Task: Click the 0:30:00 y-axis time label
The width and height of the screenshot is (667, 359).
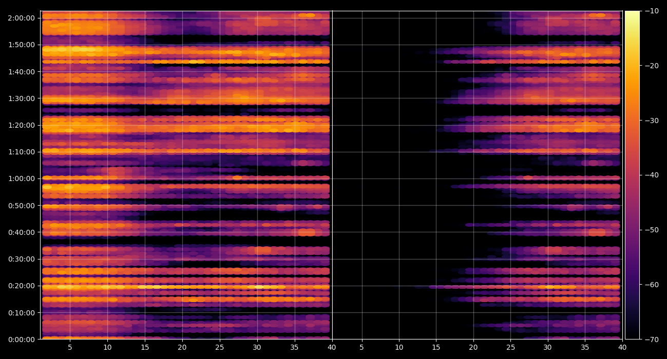Action: 22,259
